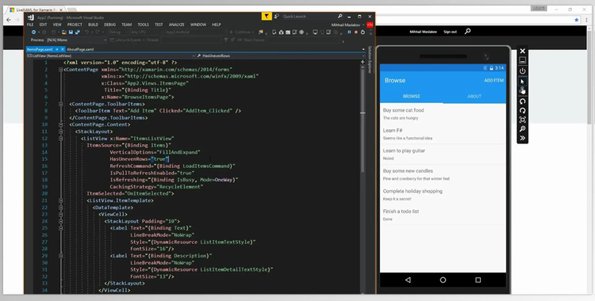Open the EDIT menu

(44, 25)
